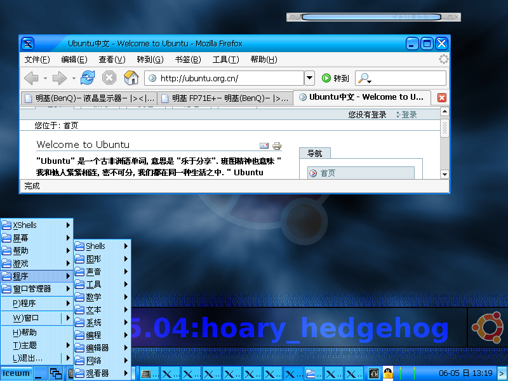Open the window list taskbar icon
This screenshot has height=381, width=508.
tap(56, 373)
